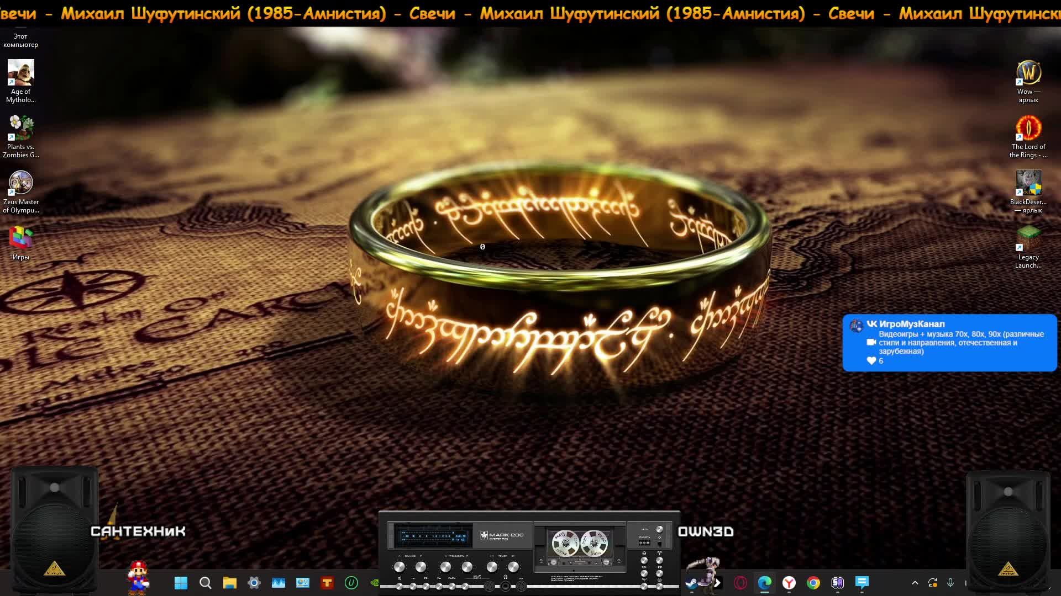Launch The Lord of the Rings shortcut
This screenshot has height=596, width=1061.
(1028, 128)
